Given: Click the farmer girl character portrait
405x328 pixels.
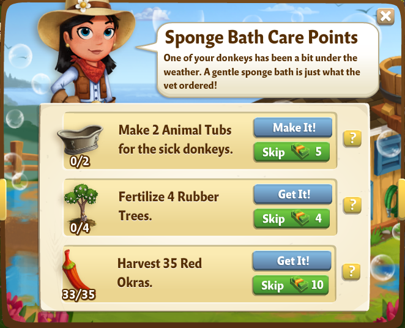Looking at the screenshot, I should click(x=86, y=51).
